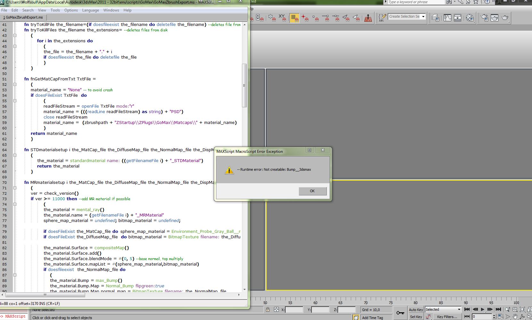
Task: Toggle the selection lock padlock
Action: pyautogui.click(x=268, y=309)
